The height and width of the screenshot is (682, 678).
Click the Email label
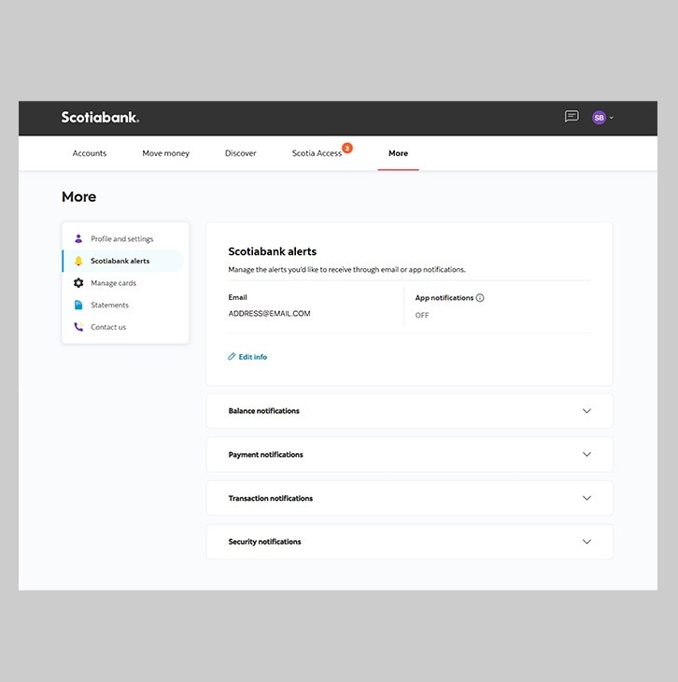(237, 297)
